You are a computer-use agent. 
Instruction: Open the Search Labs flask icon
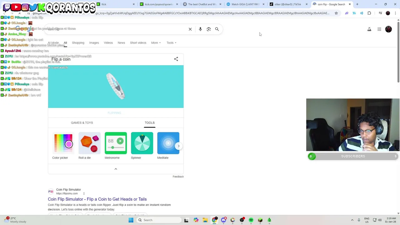[369, 29]
